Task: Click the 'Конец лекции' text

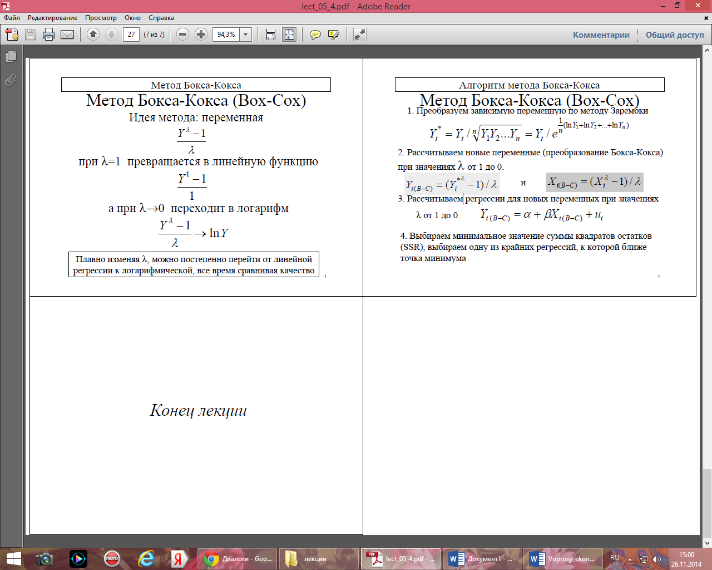Action: click(198, 410)
